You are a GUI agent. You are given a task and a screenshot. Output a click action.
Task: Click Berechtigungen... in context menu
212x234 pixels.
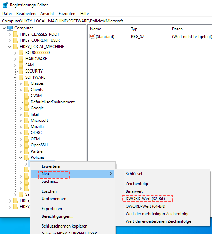57,216
